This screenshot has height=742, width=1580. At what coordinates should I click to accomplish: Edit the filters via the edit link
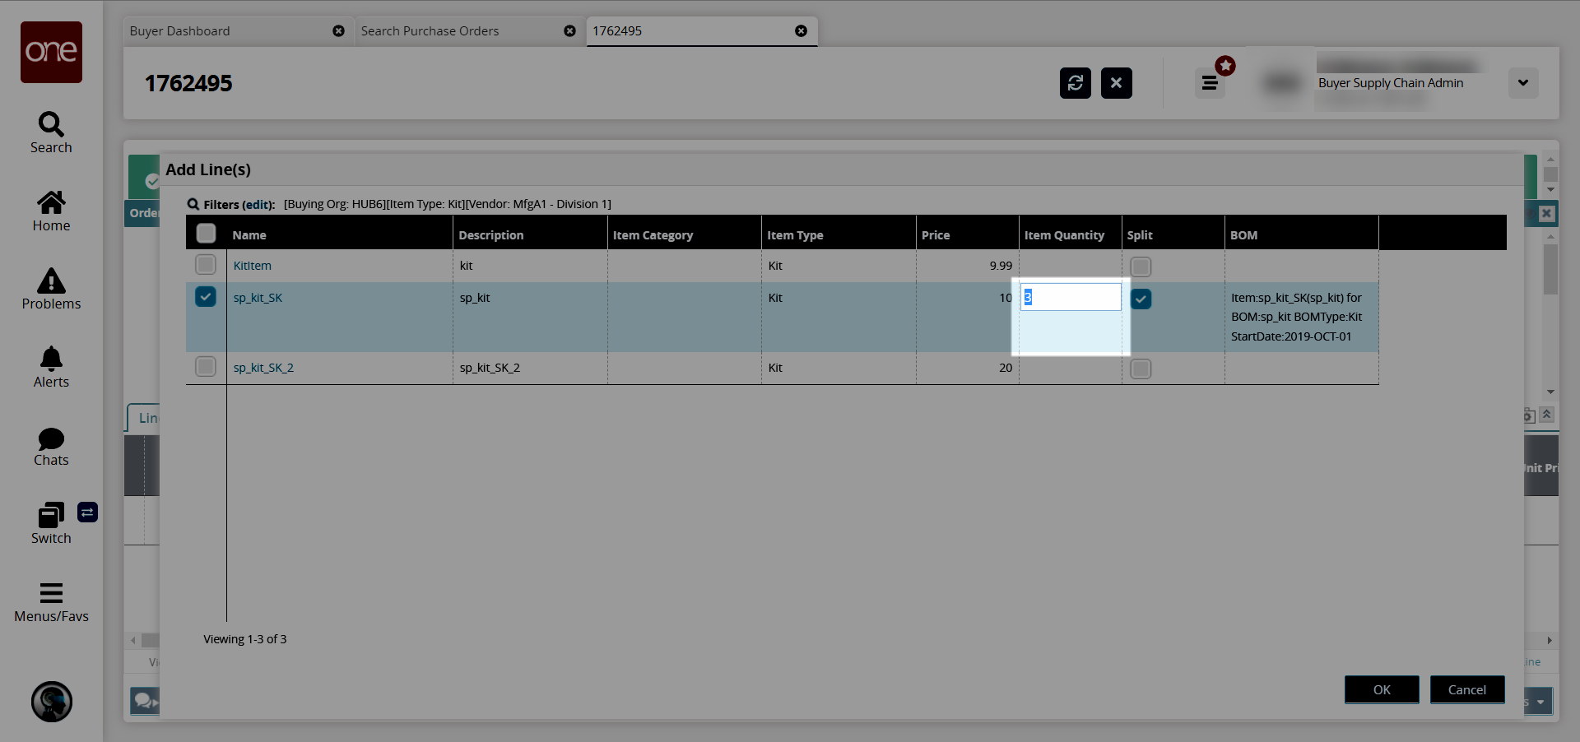tap(258, 204)
